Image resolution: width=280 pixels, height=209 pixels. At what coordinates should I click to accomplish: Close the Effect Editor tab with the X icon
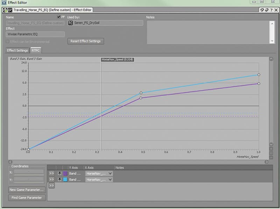point(276,10)
